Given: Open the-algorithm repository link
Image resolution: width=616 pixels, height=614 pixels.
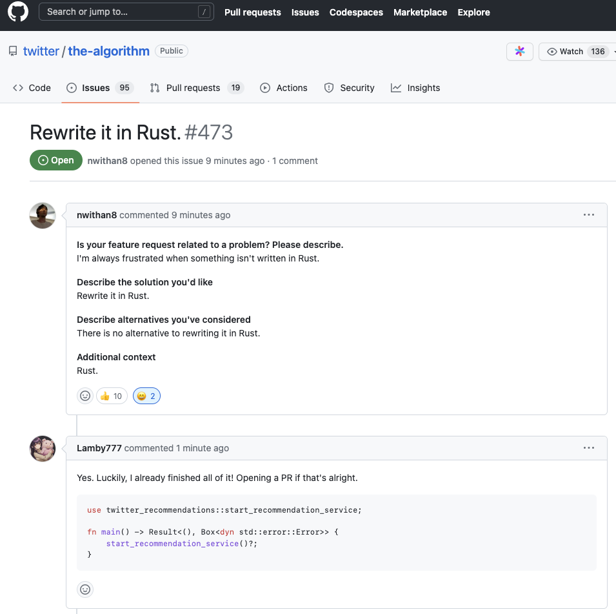Looking at the screenshot, I should tap(108, 51).
